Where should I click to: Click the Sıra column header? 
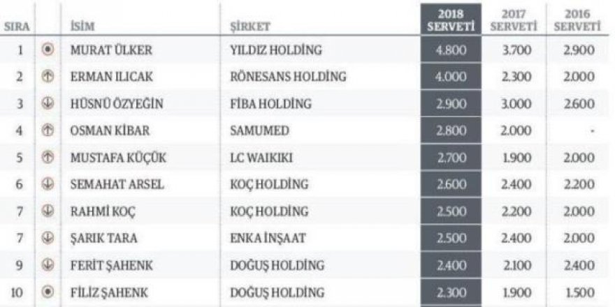pos(16,27)
